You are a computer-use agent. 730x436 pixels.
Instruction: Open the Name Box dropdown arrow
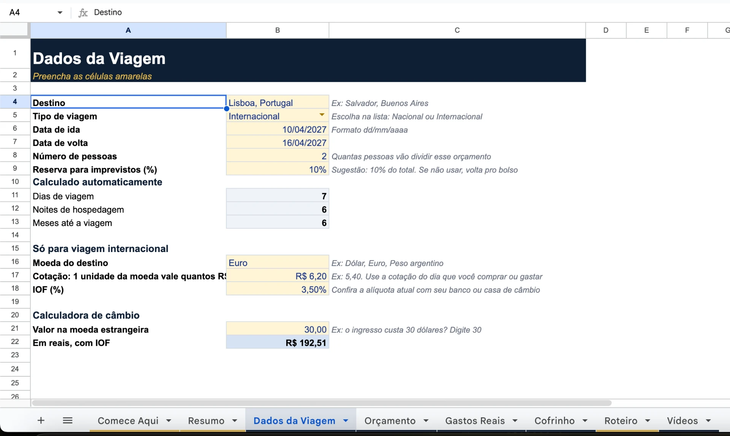pos(60,13)
